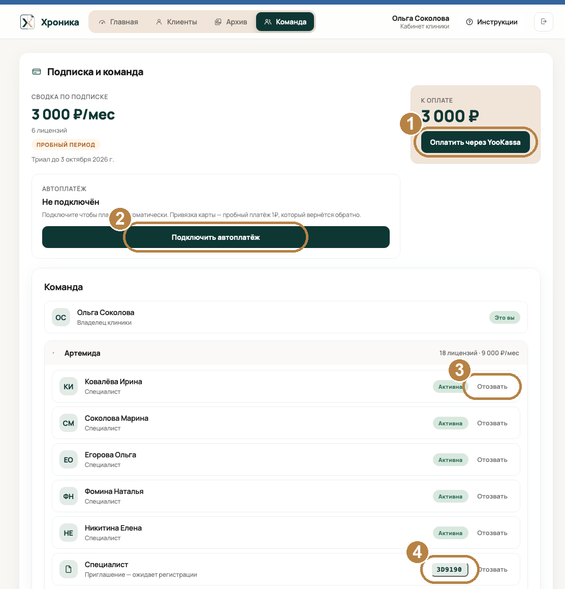
Task: Click the Это вы badge
Action: click(505, 318)
